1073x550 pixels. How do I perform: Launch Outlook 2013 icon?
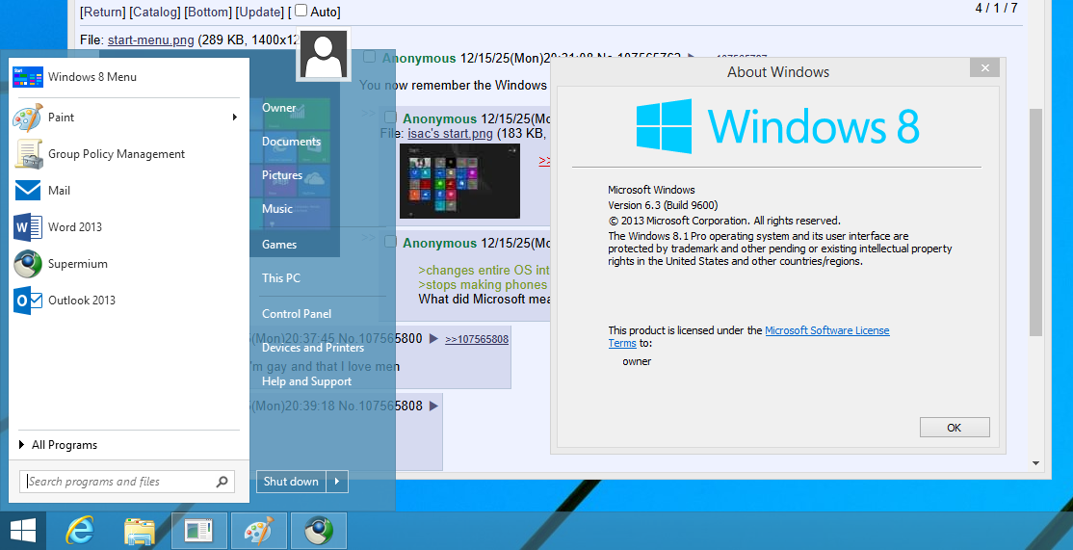click(27, 301)
